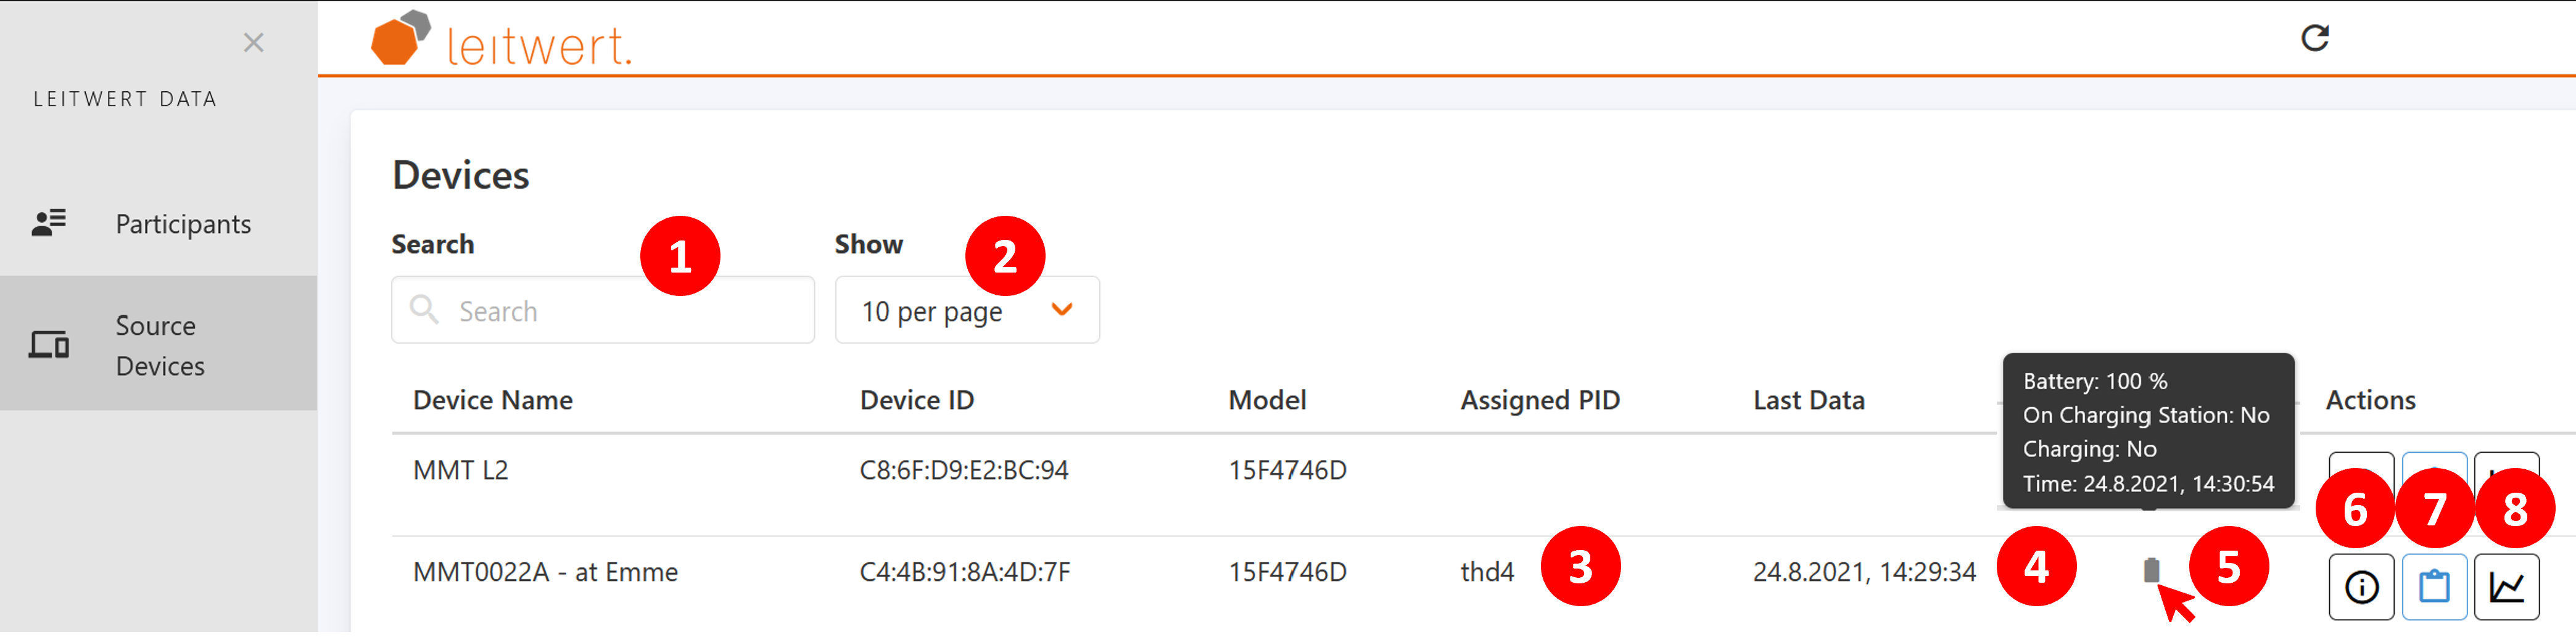
Task: Close the sidebar with the X button
Action: [253, 42]
